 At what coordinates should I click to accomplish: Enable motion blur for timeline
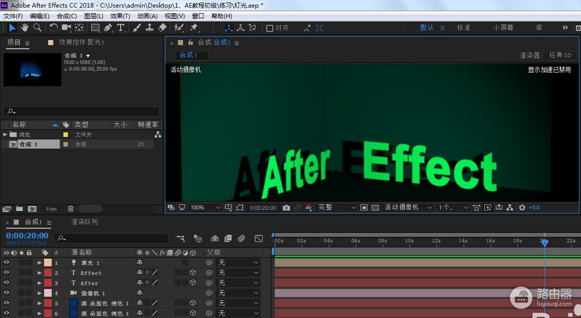point(241,238)
